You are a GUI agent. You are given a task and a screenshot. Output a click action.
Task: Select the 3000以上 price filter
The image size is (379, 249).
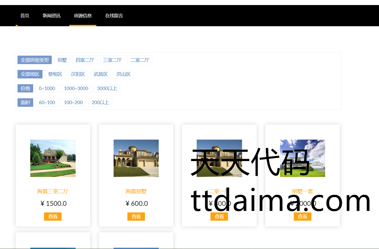point(107,88)
